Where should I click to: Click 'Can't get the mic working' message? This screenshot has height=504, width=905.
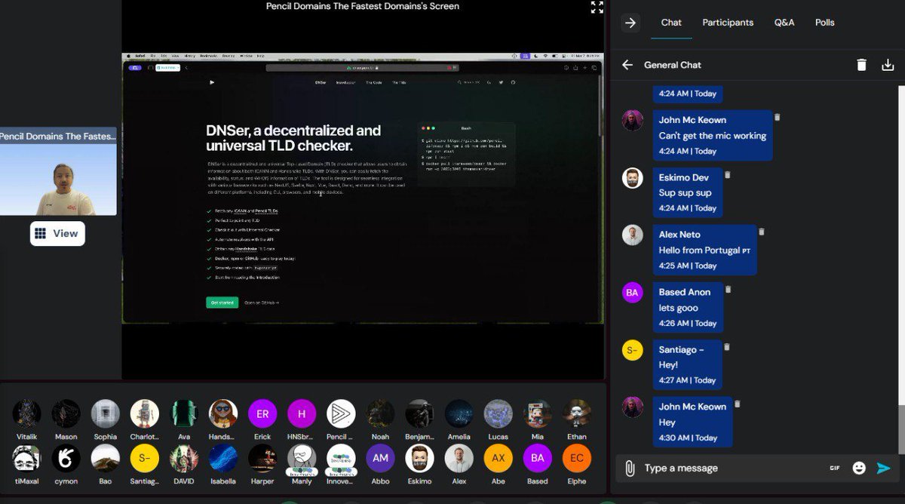(x=713, y=136)
